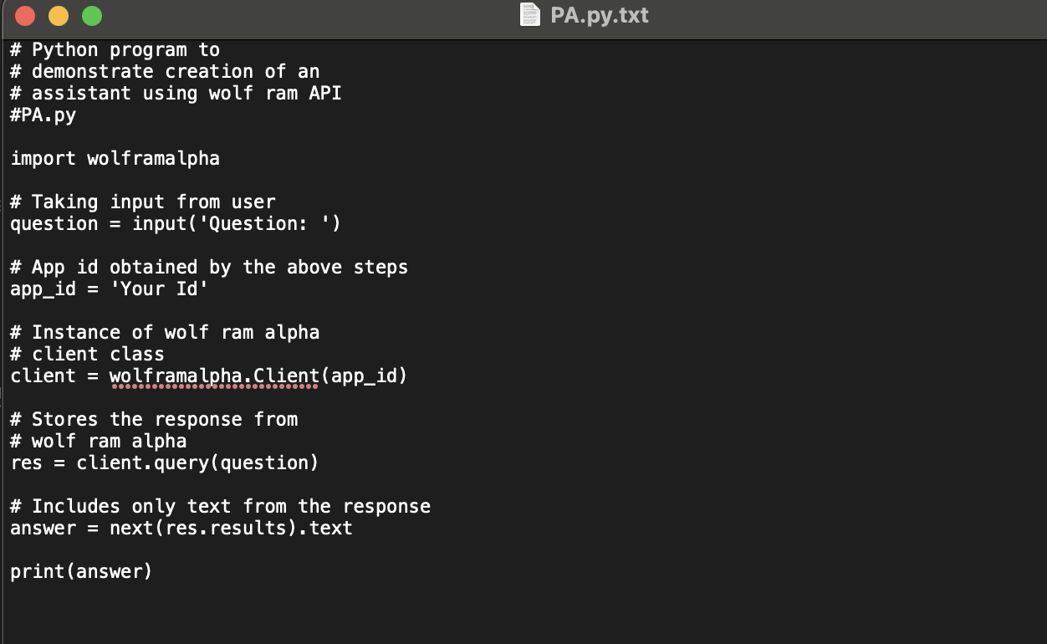This screenshot has width=1047, height=644.
Task: Click the next(res.results).text expression
Action: (x=231, y=528)
